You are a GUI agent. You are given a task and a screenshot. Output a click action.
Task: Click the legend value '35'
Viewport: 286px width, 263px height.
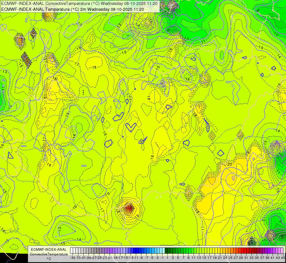pos(256,258)
